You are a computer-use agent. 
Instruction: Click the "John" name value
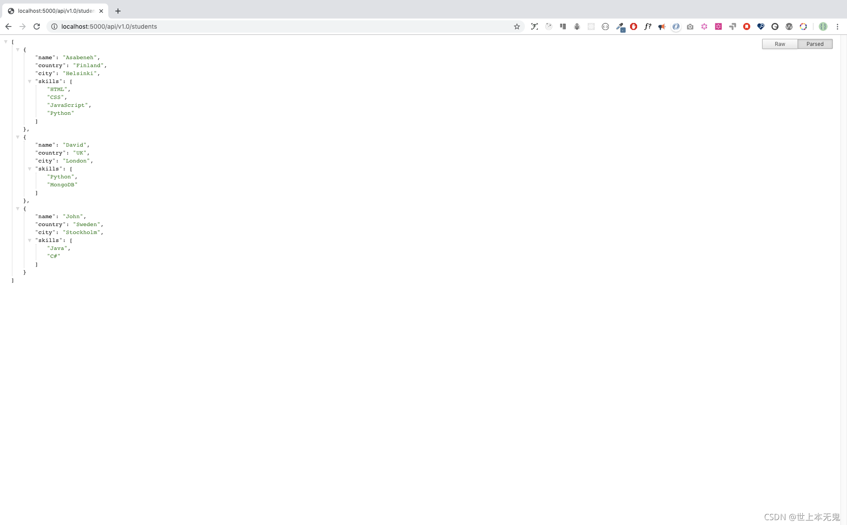(x=73, y=216)
